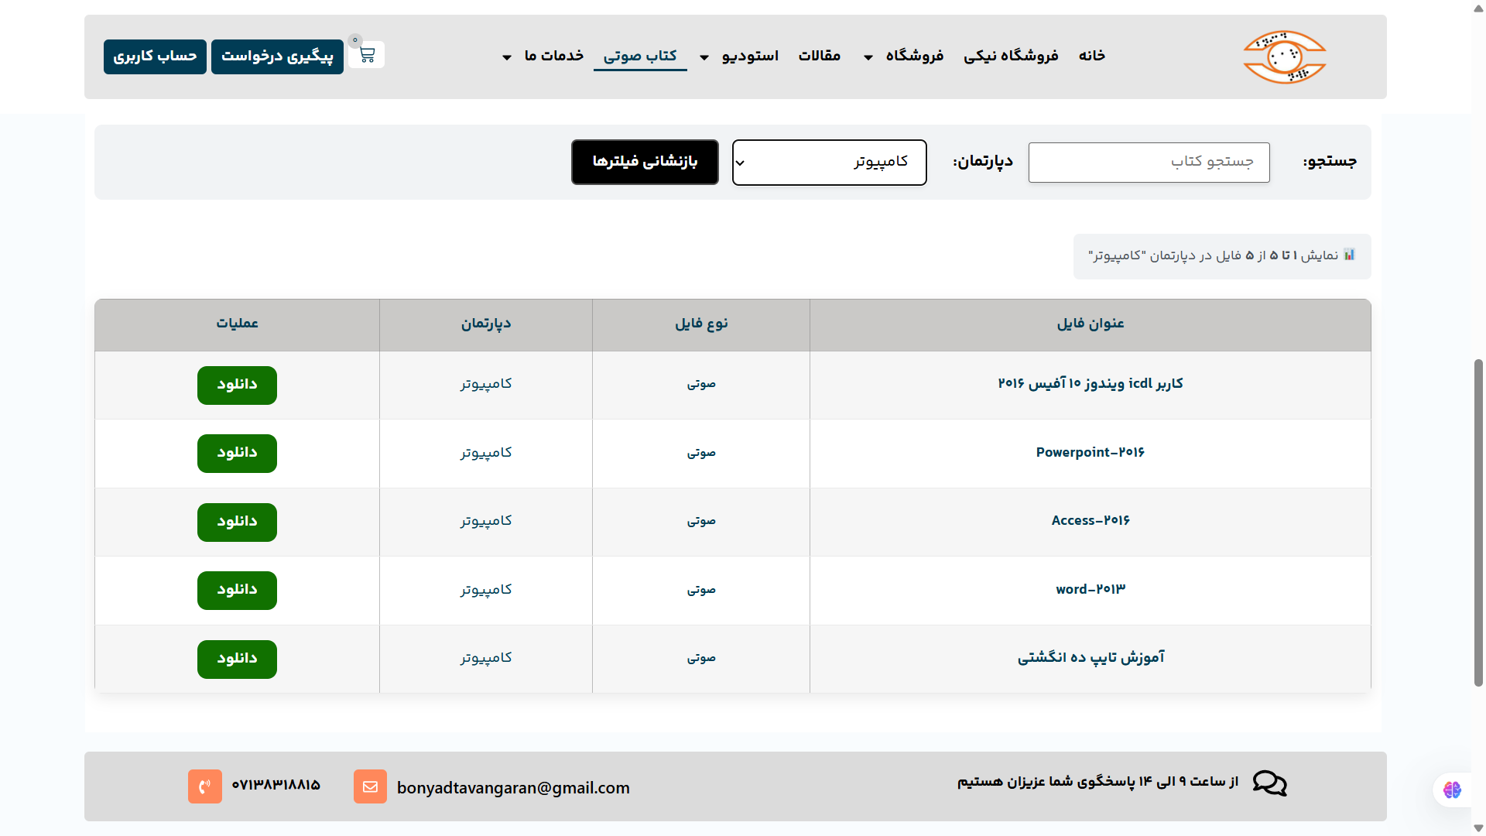
Task: Download the word-۲۰۱۳ audio file
Action: pyautogui.click(x=237, y=590)
